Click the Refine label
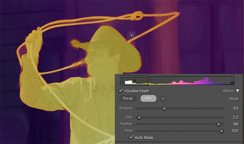 (x=228, y=91)
